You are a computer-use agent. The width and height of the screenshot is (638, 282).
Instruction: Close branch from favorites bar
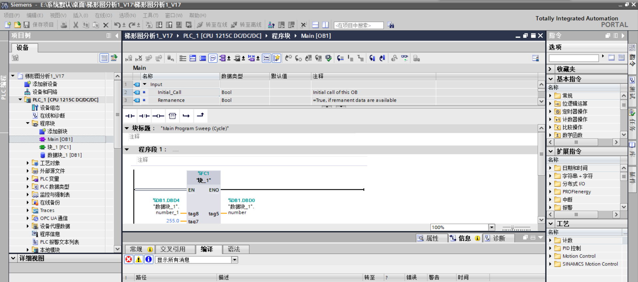click(200, 115)
